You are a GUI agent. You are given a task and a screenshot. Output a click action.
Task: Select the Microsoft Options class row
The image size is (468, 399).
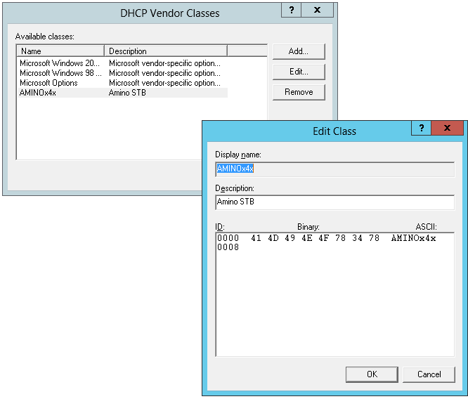(x=123, y=83)
